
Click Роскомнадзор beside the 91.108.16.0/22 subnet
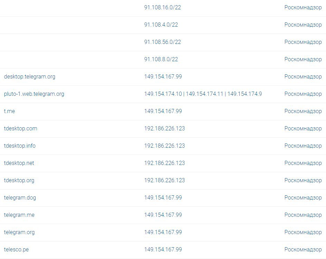point(303,8)
